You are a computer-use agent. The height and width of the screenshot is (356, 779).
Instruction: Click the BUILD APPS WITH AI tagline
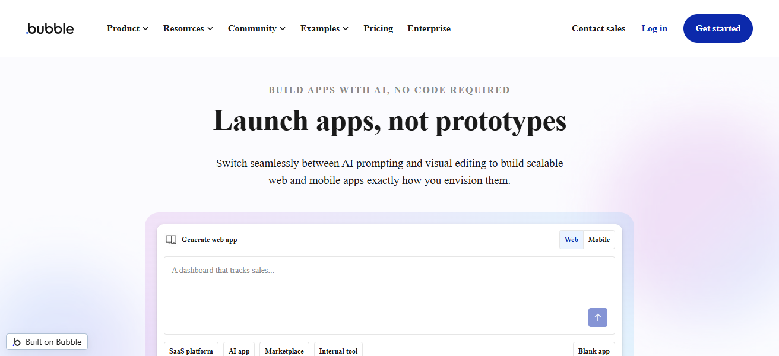389,90
